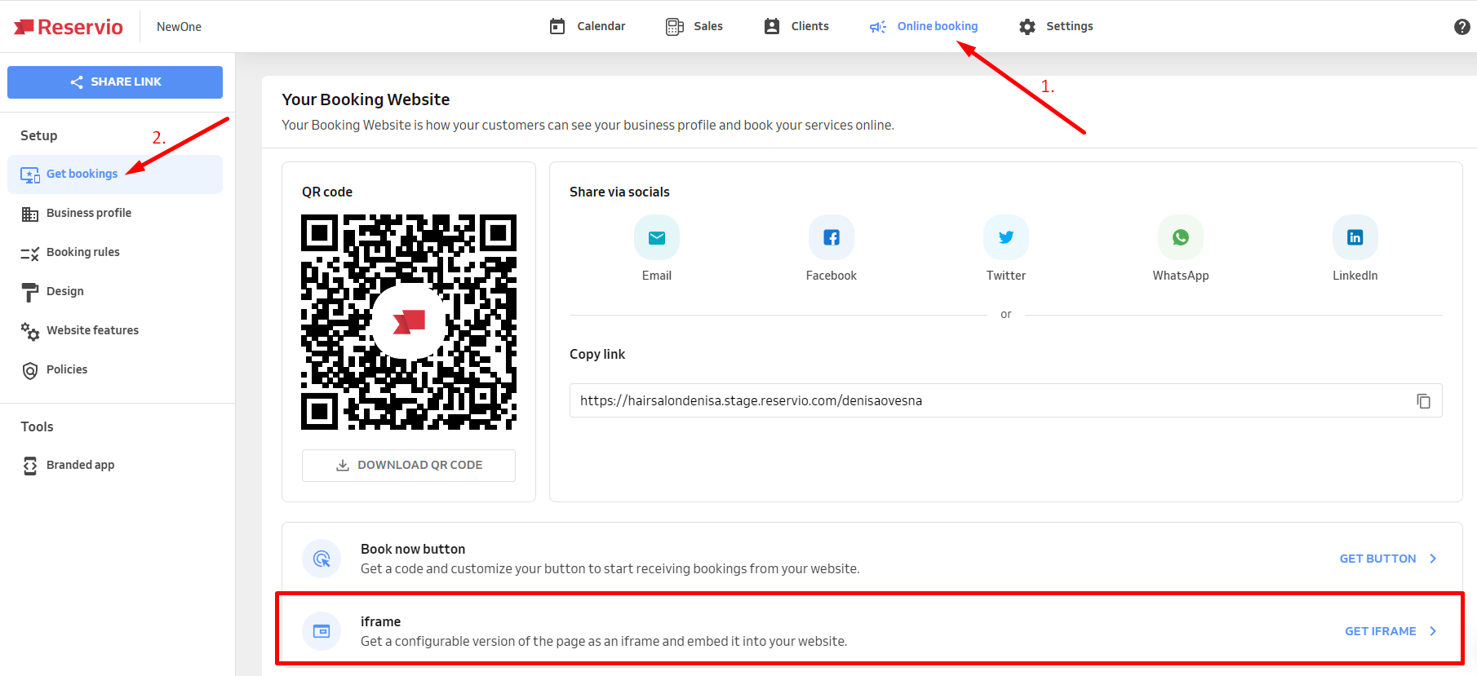Download the QR code
Image resolution: width=1477 pixels, height=676 pixels.
(x=409, y=465)
